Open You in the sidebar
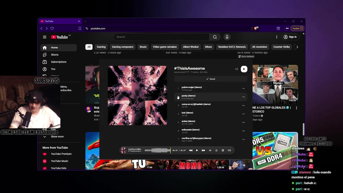343x193 pixels. click(58, 69)
